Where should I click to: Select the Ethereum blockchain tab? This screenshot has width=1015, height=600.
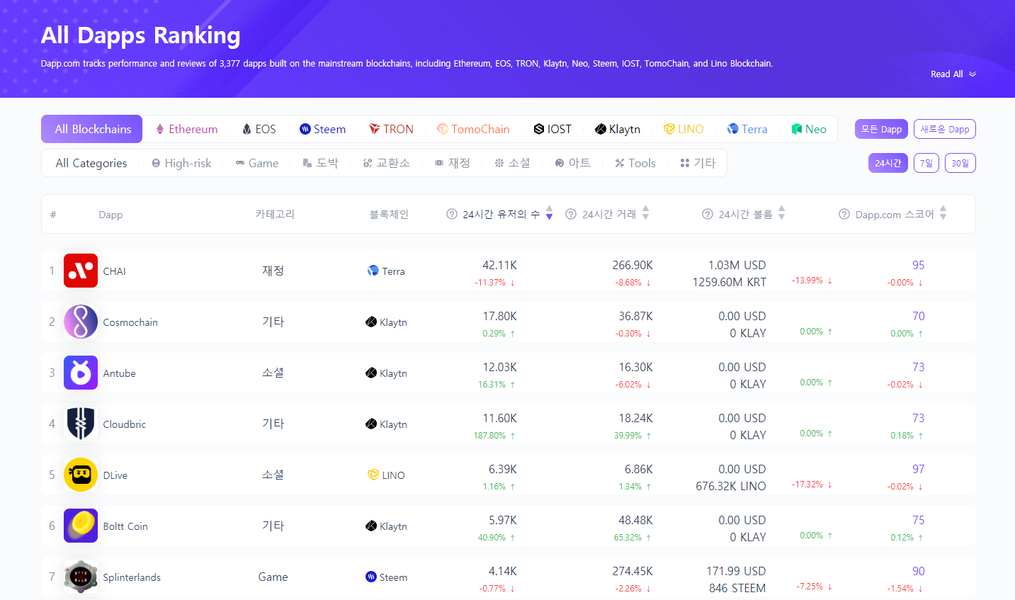click(186, 129)
